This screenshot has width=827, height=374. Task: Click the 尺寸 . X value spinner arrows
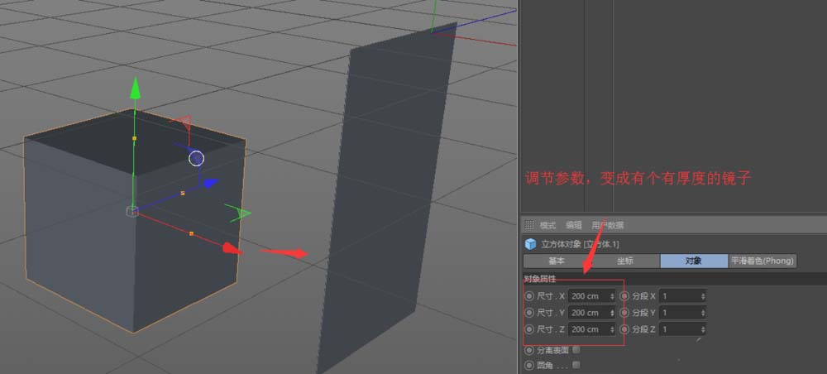click(612, 296)
